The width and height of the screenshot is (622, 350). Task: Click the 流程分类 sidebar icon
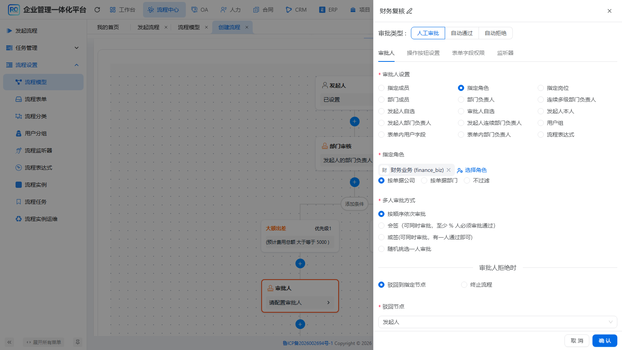pyautogui.click(x=19, y=116)
